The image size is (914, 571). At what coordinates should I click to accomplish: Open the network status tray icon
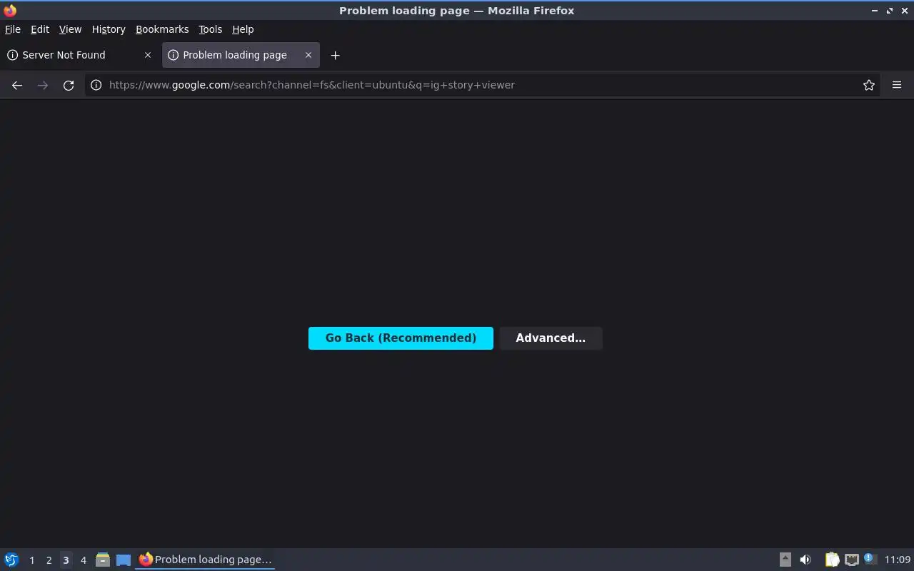[851, 560]
